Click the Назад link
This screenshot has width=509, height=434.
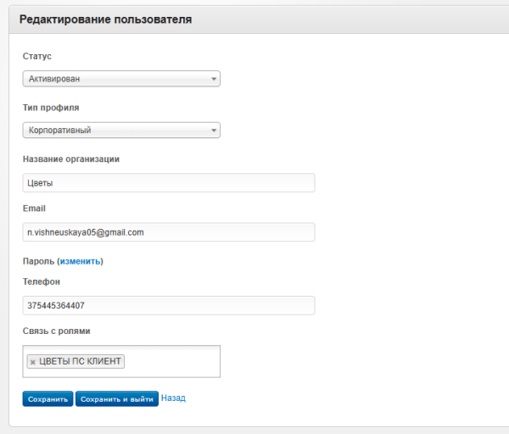click(173, 398)
